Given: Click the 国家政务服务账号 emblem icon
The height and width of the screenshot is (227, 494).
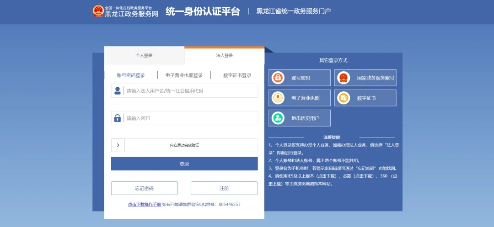Looking at the screenshot, I should [344, 78].
